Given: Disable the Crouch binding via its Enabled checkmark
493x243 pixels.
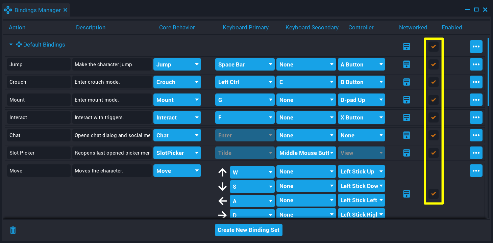Looking at the screenshot, I should pos(433,82).
